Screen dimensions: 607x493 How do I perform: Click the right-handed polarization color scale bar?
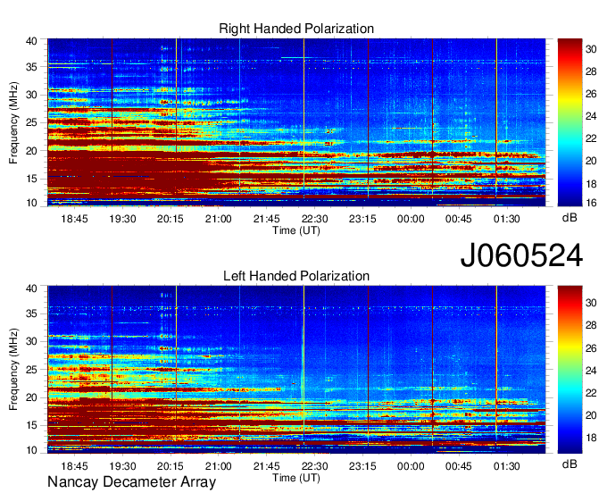pos(570,122)
